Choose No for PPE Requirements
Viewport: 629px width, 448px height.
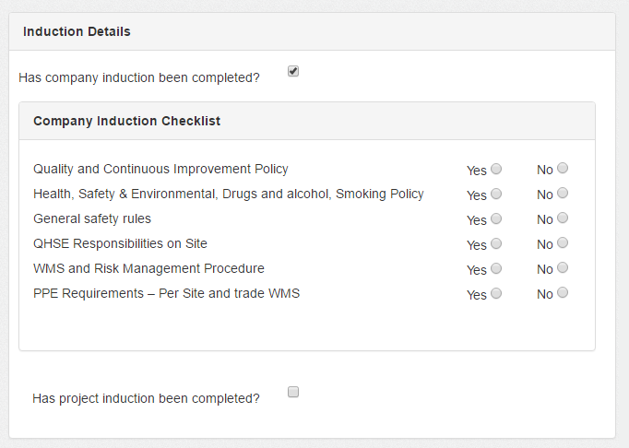tap(563, 293)
